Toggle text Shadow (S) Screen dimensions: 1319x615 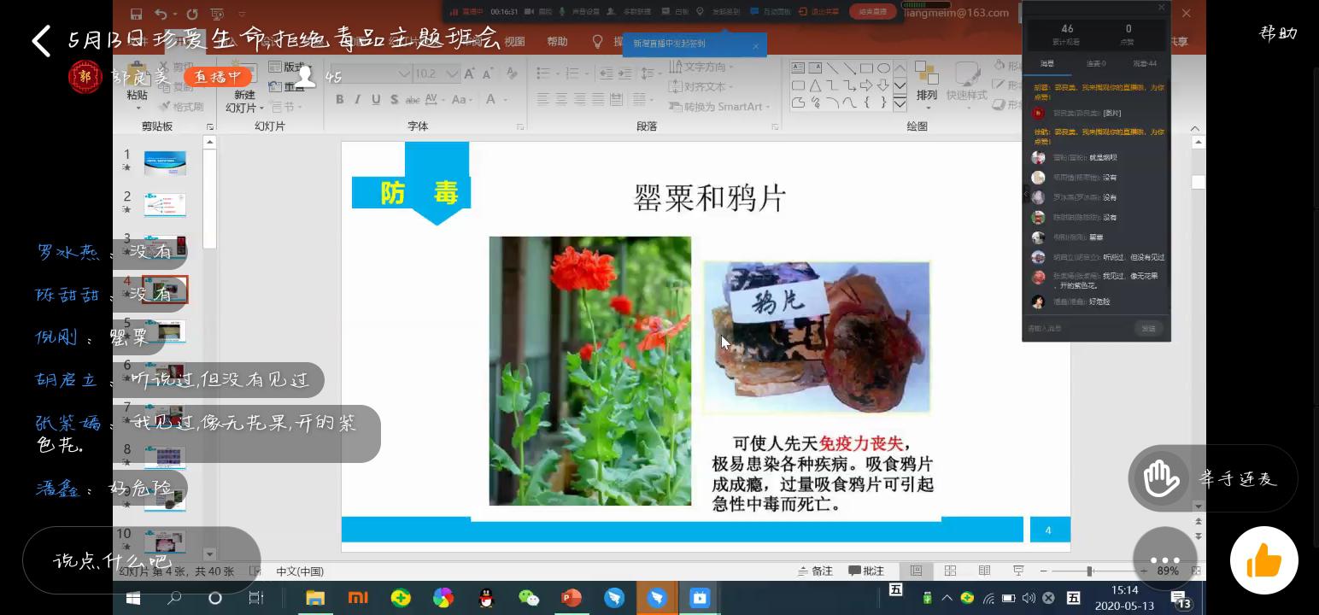(x=394, y=100)
